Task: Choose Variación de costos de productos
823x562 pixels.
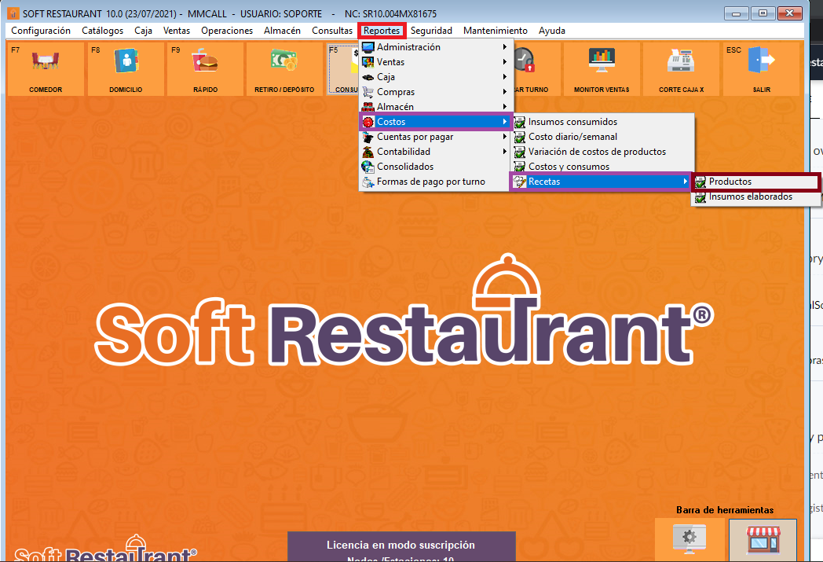Action: tap(602, 152)
